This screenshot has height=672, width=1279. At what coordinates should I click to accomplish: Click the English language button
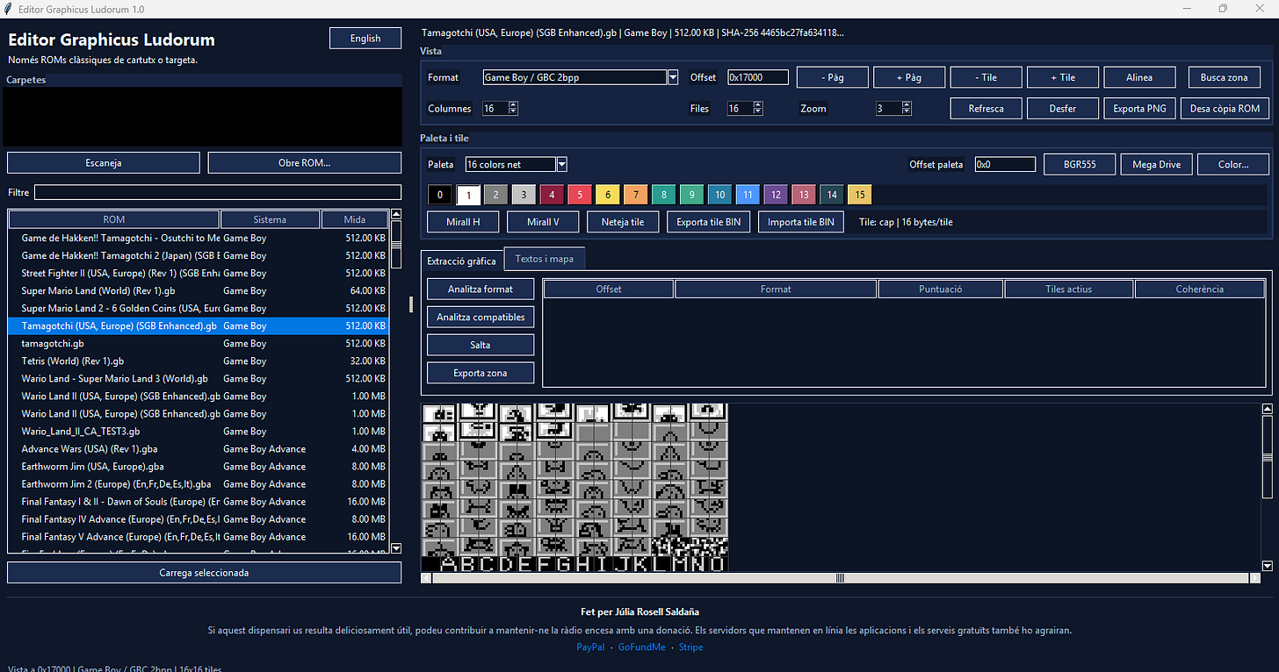coord(365,39)
